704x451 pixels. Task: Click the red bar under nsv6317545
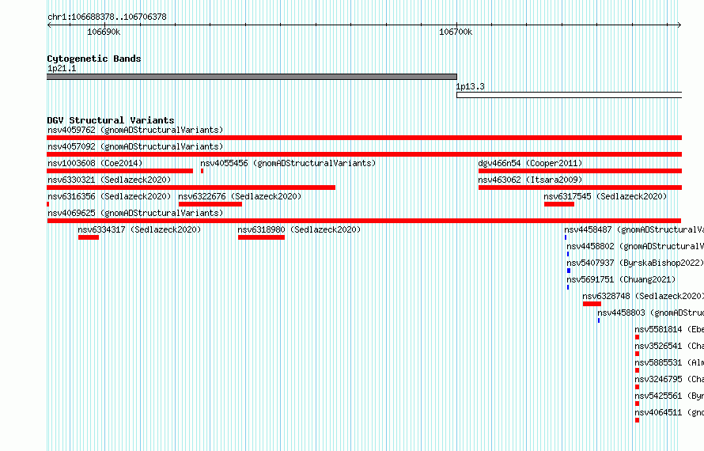559,204
